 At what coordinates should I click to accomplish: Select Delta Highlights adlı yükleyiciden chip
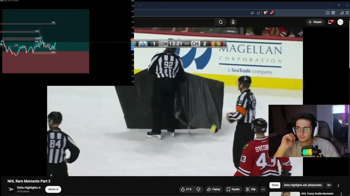click(x=303, y=185)
